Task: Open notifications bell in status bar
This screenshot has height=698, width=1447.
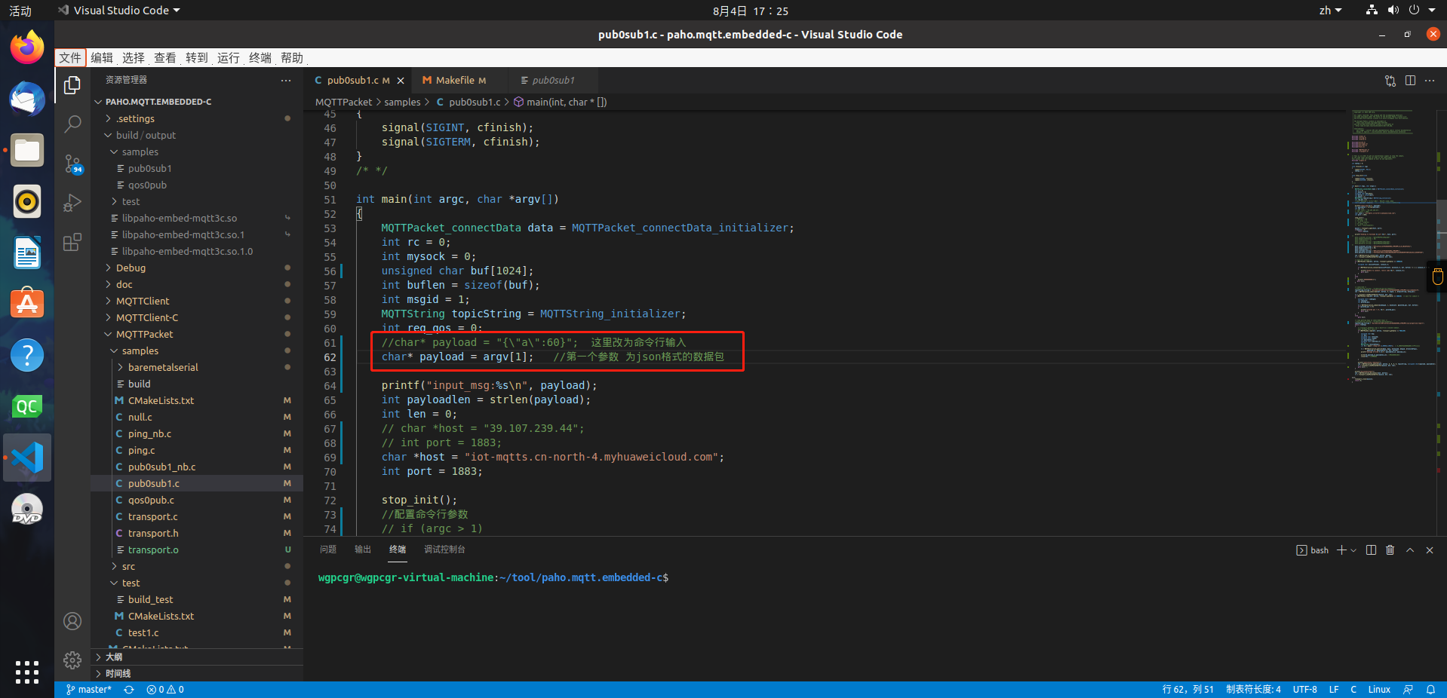Action: pyautogui.click(x=1430, y=690)
